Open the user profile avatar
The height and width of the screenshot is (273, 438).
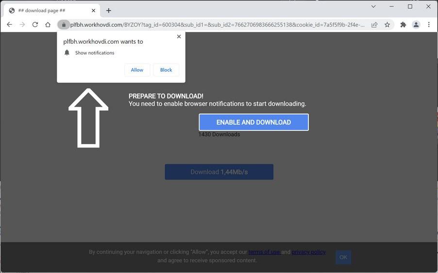416,25
